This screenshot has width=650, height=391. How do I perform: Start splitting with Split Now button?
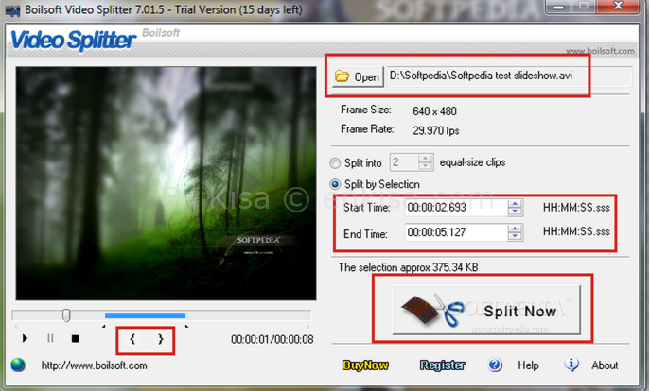(x=486, y=310)
